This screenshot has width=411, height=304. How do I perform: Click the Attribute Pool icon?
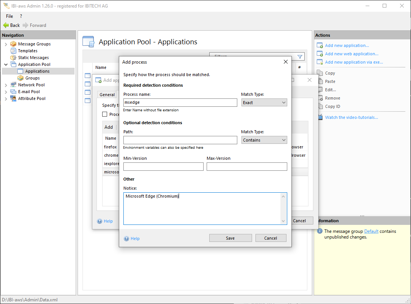[x=13, y=98]
